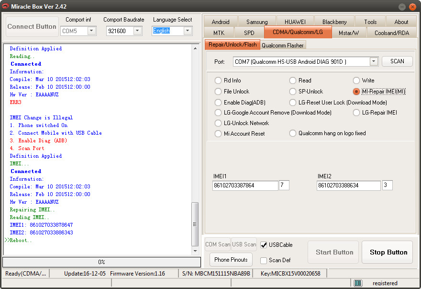Viewport: 421px width, 289px height.
Task: Click the '>>Reboot..' log line
Action: 18,240
